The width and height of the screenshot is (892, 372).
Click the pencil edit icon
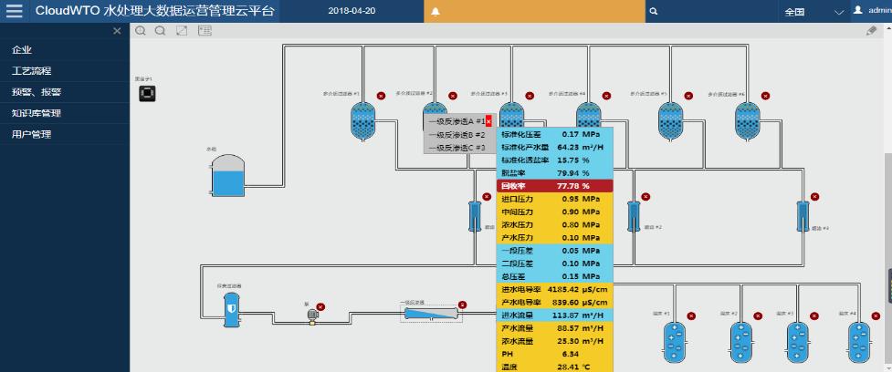point(871,31)
